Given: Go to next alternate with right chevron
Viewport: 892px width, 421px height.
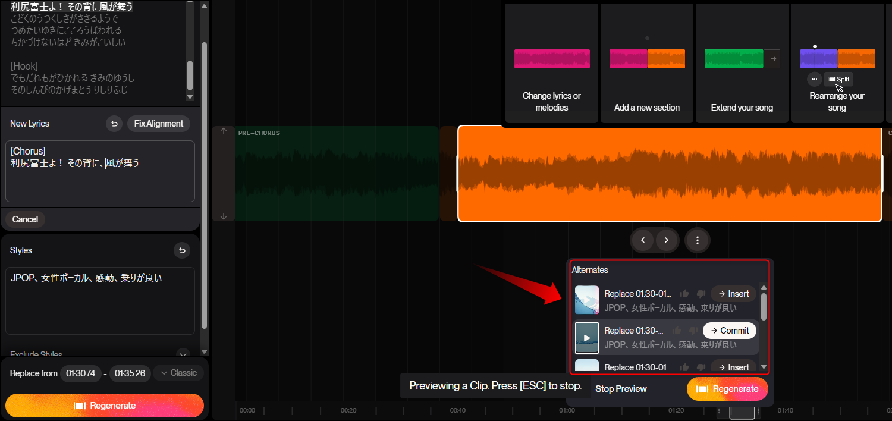Looking at the screenshot, I should [x=667, y=240].
